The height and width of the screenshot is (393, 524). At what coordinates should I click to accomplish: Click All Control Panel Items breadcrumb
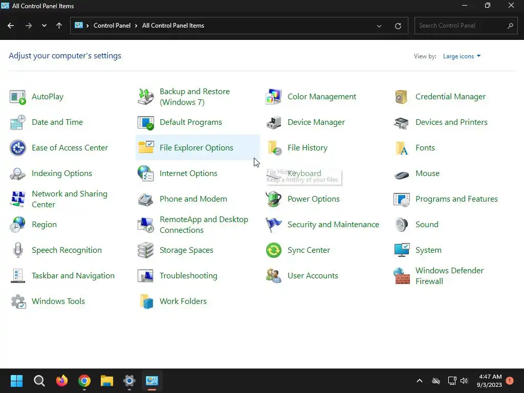click(173, 26)
